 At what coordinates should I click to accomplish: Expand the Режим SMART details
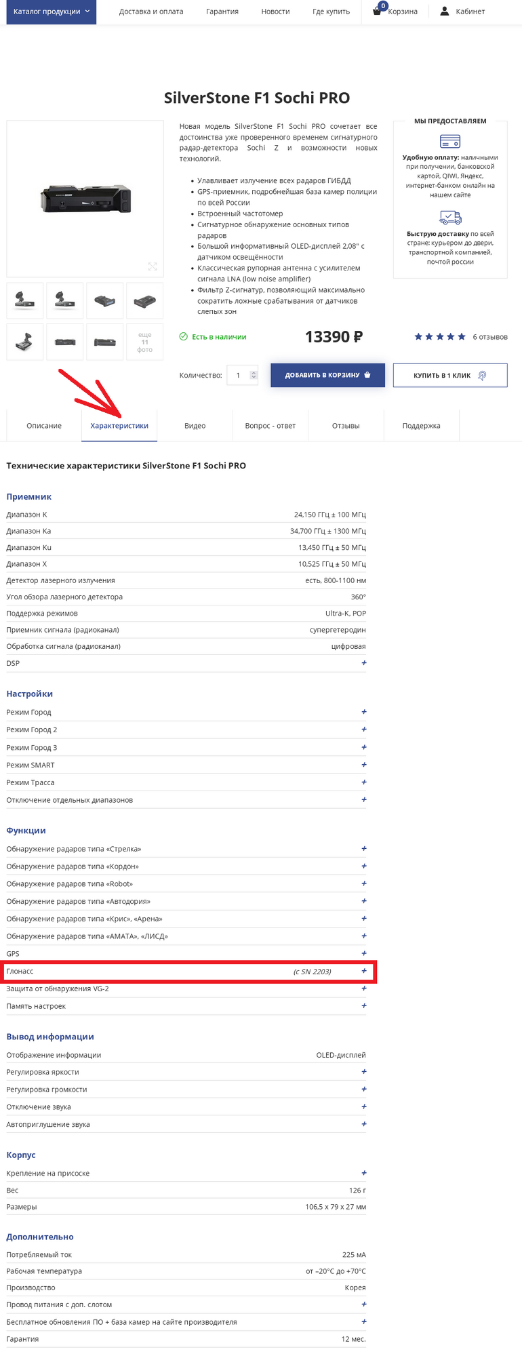click(x=364, y=765)
